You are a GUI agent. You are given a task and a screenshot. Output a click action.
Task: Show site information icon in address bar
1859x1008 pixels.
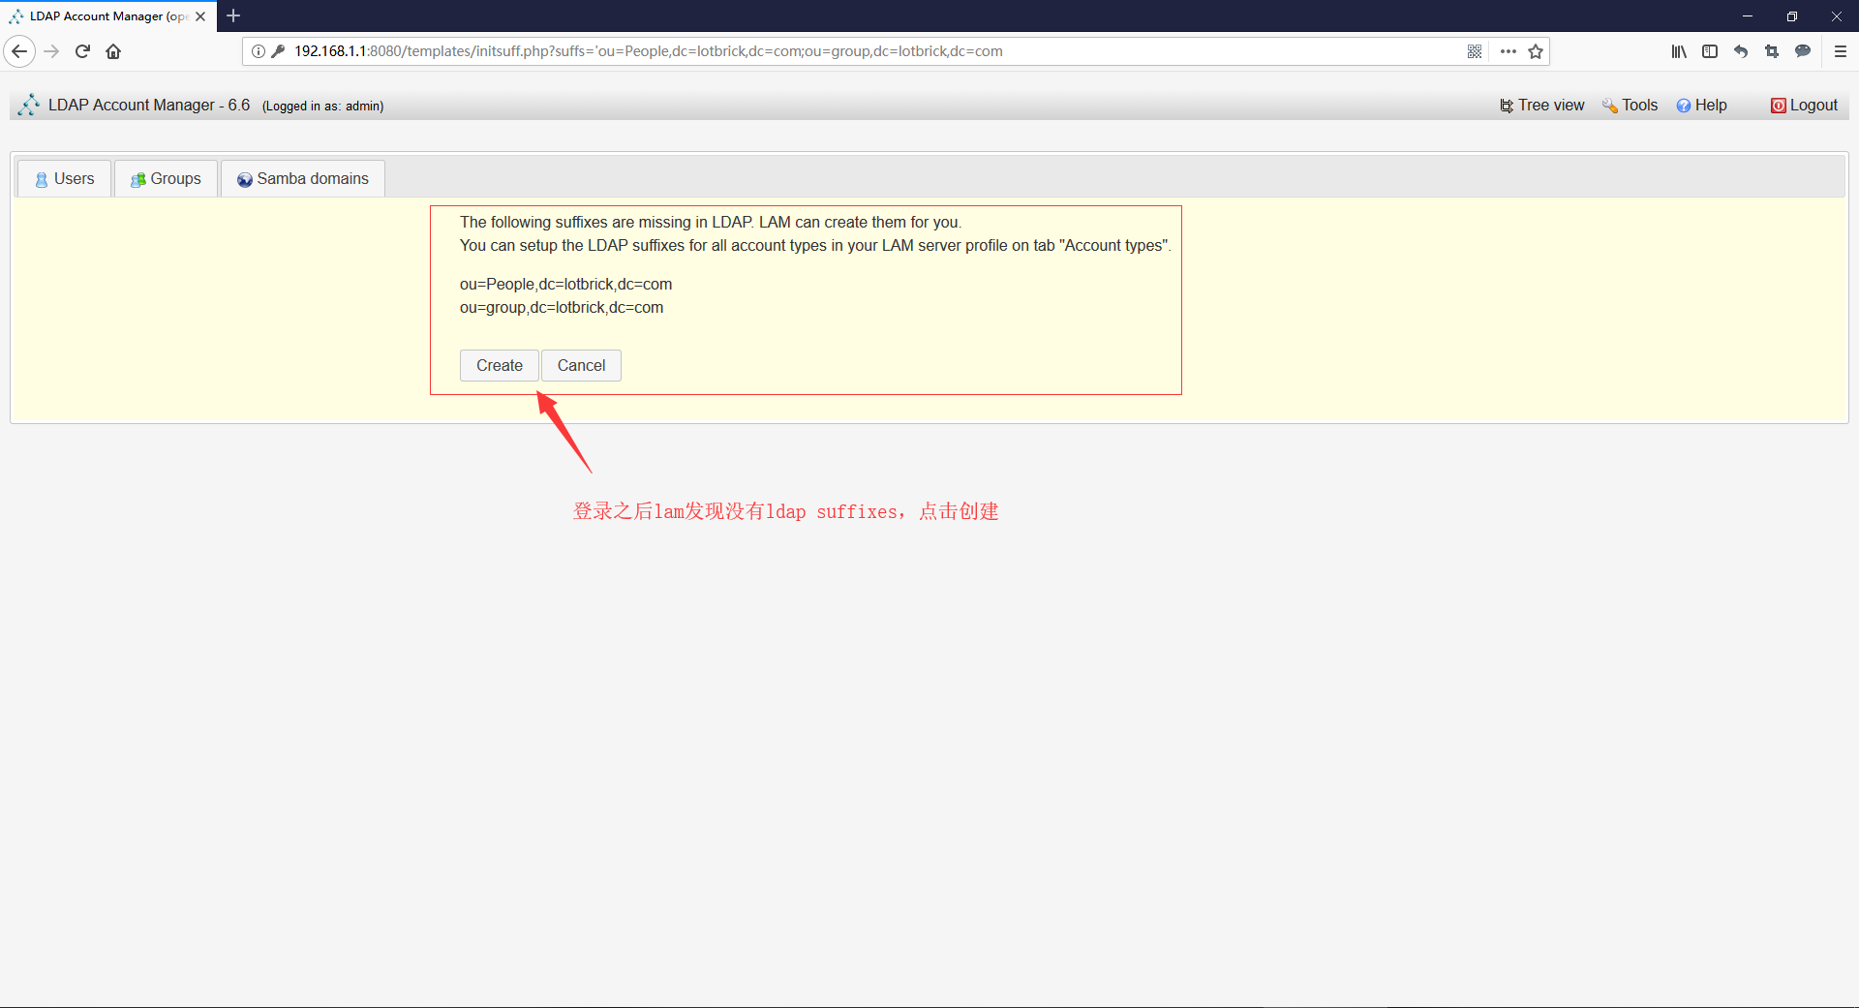click(259, 51)
